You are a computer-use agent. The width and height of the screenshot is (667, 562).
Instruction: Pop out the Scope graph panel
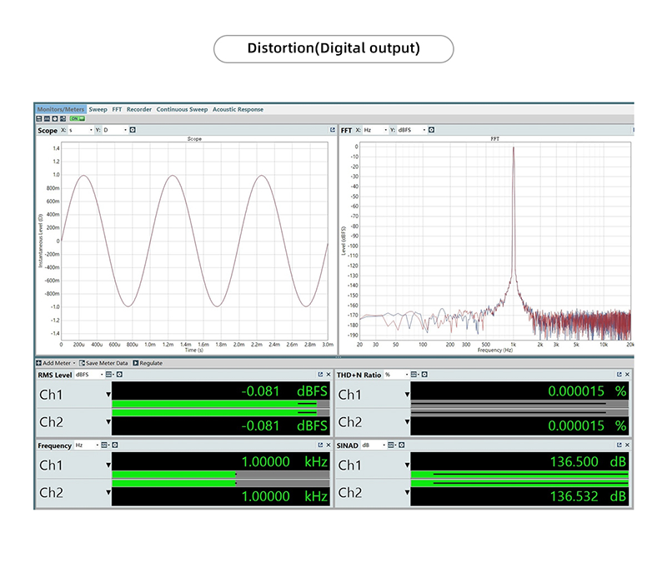tap(332, 130)
